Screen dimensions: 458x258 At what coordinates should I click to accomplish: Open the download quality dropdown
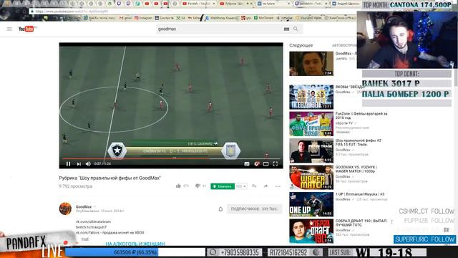coord(241,186)
